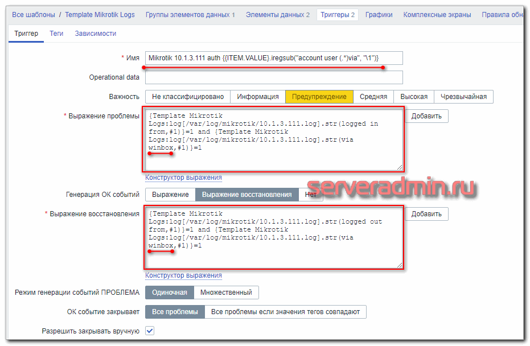Click Добавить next to recovery expression
530x346 pixels.
426,214
